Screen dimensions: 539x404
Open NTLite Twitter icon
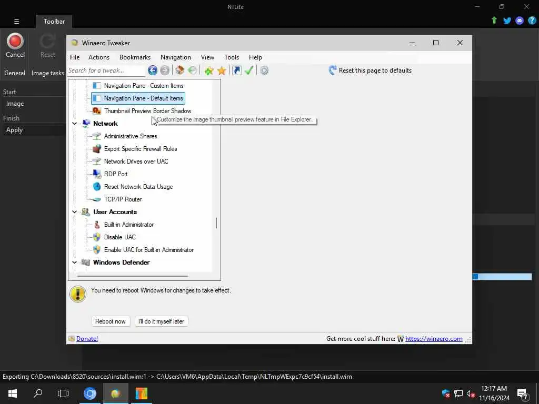[507, 21]
